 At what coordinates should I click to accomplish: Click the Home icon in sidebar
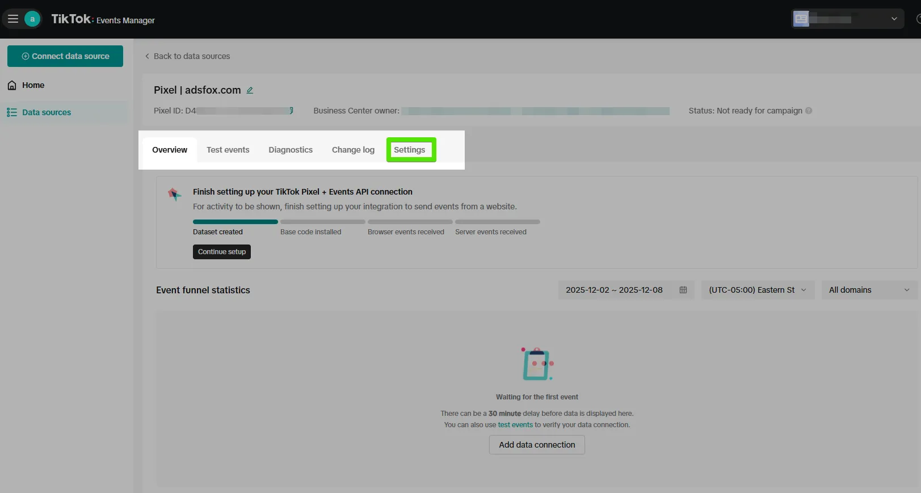click(x=12, y=85)
